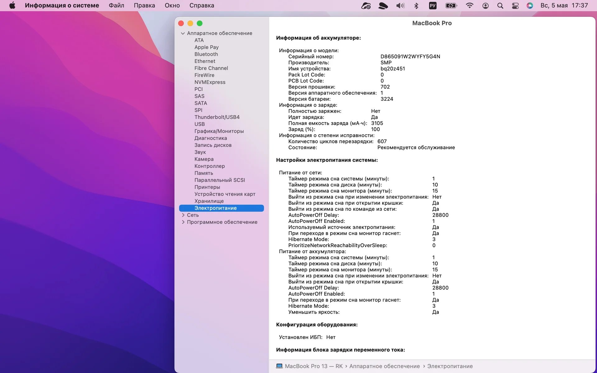Viewport: 597px width, 373px height.
Task: Click Электропитание in path bar
Action: point(450,366)
